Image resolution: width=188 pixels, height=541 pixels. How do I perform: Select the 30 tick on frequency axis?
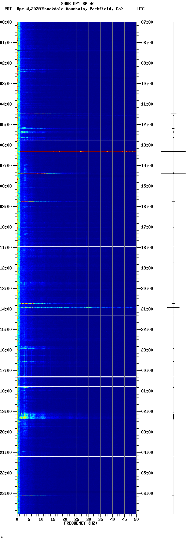[89, 519]
